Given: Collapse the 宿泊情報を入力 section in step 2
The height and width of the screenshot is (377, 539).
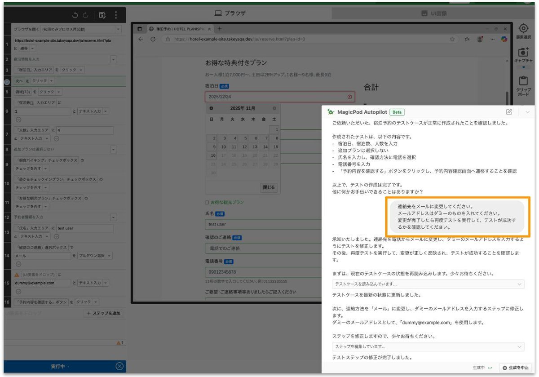Looking at the screenshot, I should pos(113,59).
